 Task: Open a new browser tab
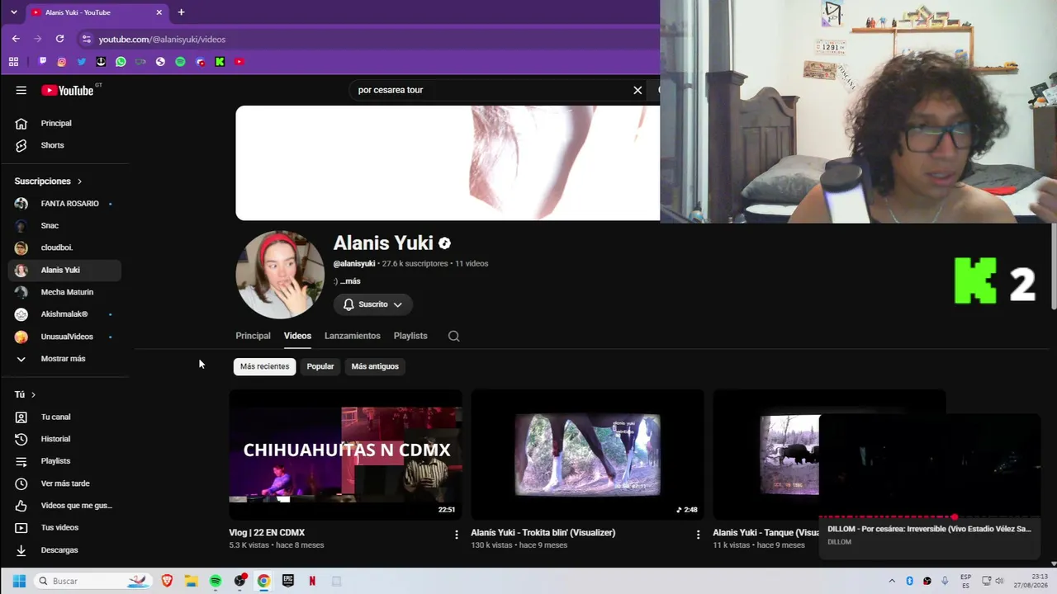[x=181, y=12]
